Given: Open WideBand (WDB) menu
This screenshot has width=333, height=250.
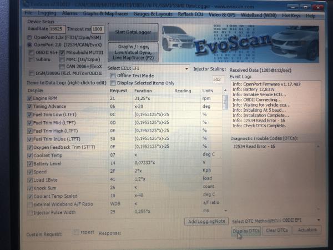Looking at the screenshot, I should point(259,16).
